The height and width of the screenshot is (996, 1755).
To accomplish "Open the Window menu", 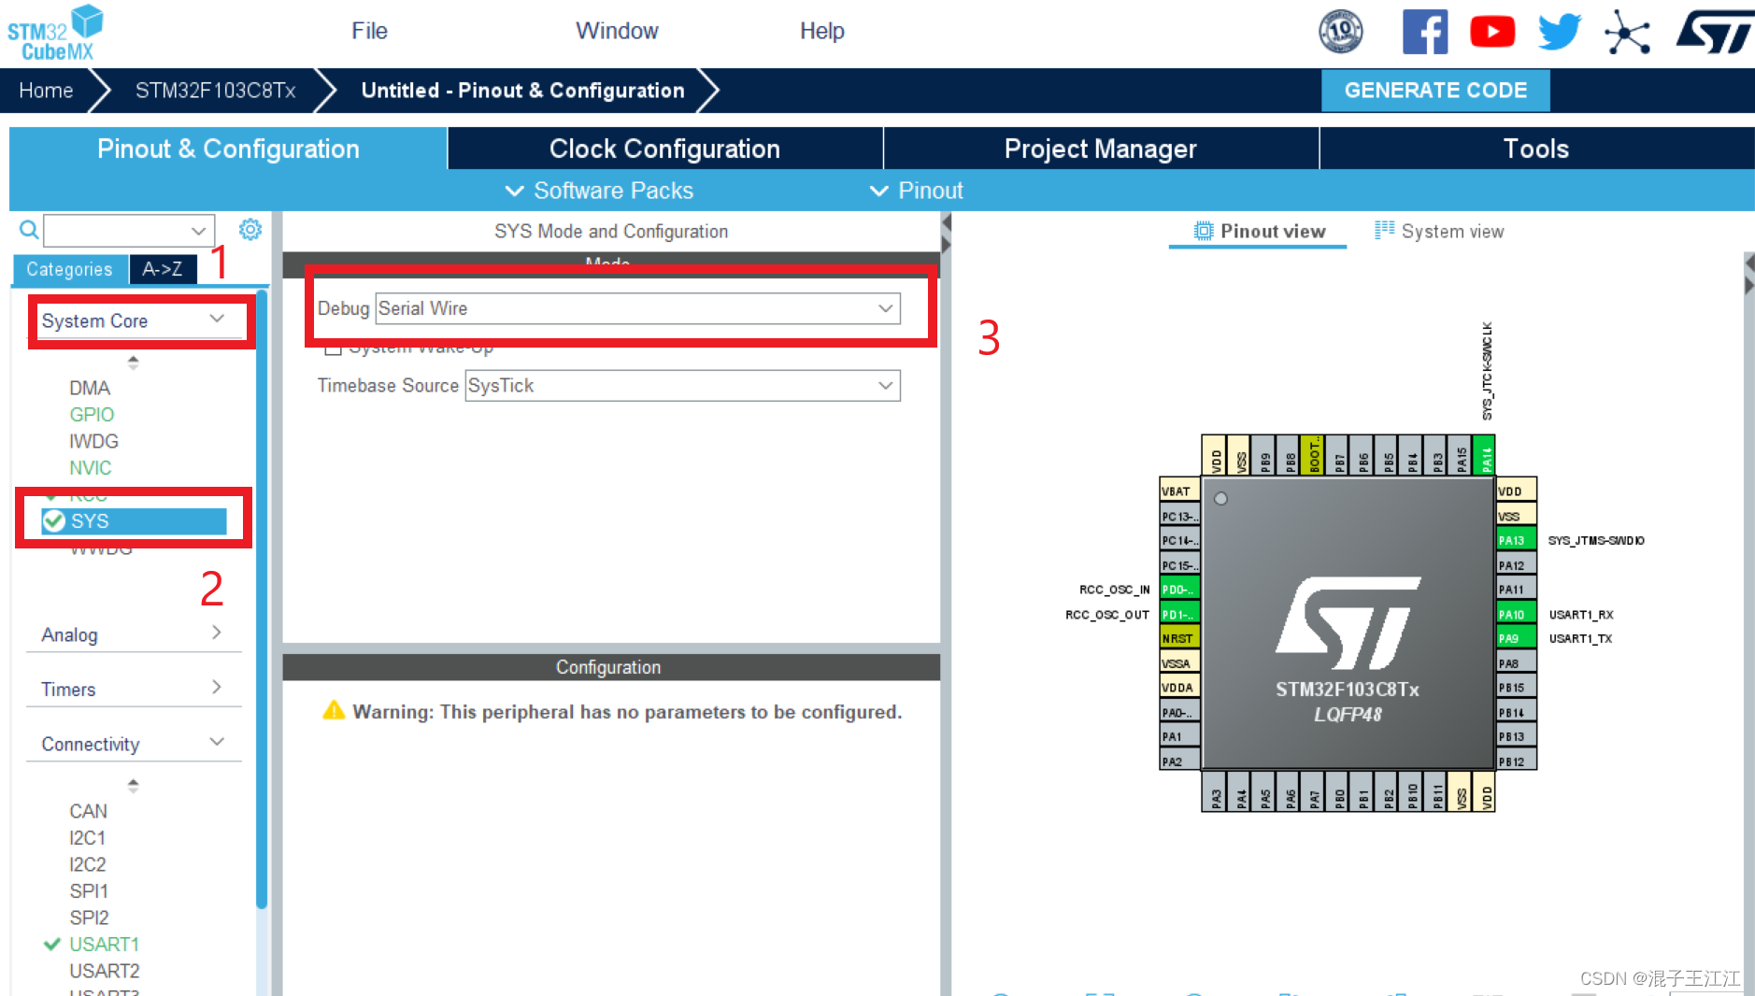I will 617,31.
